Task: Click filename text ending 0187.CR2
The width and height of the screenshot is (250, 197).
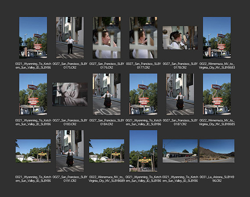Action: pyautogui.click(x=180, y=122)
